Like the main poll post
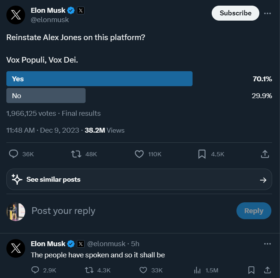This screenshot has width=280, height=278. [139, 154]
